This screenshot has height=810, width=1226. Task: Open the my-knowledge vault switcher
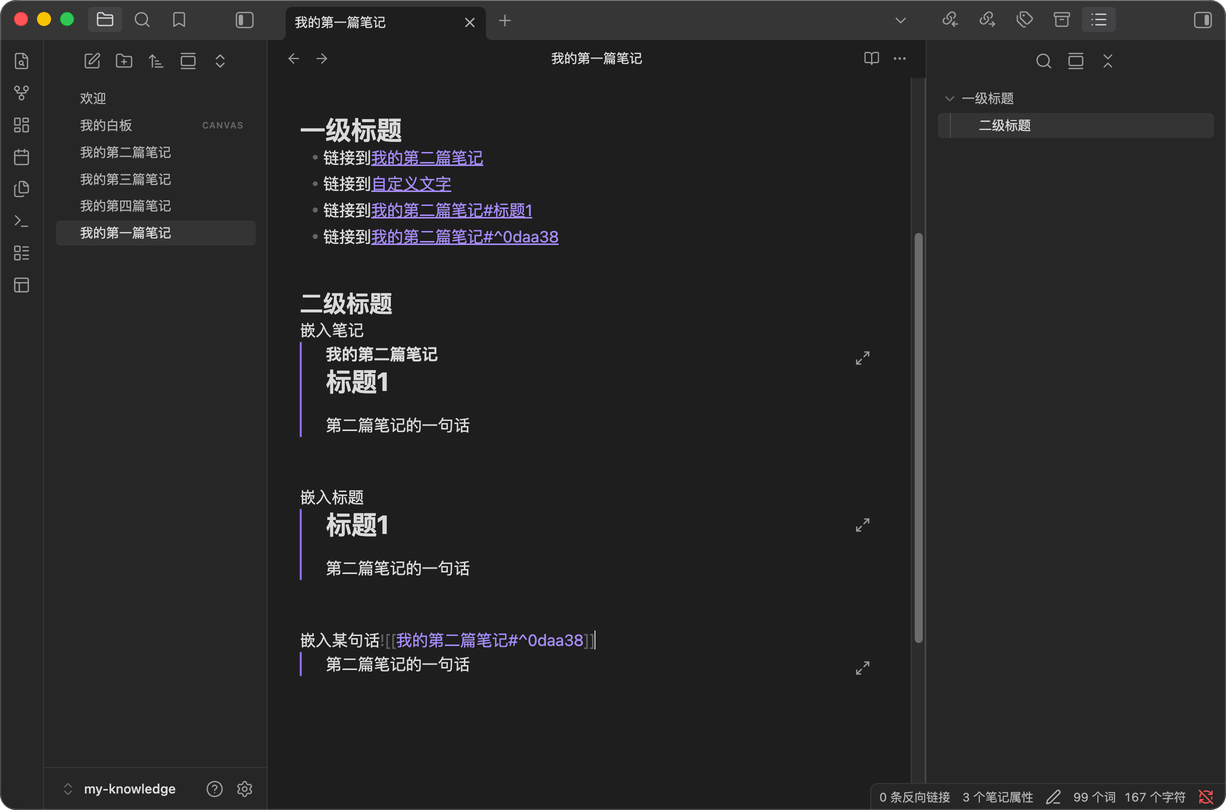129,788
